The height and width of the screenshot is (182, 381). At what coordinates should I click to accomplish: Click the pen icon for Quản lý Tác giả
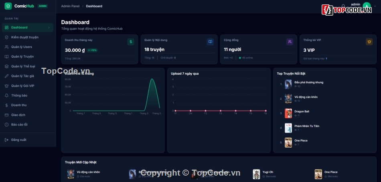6,76
